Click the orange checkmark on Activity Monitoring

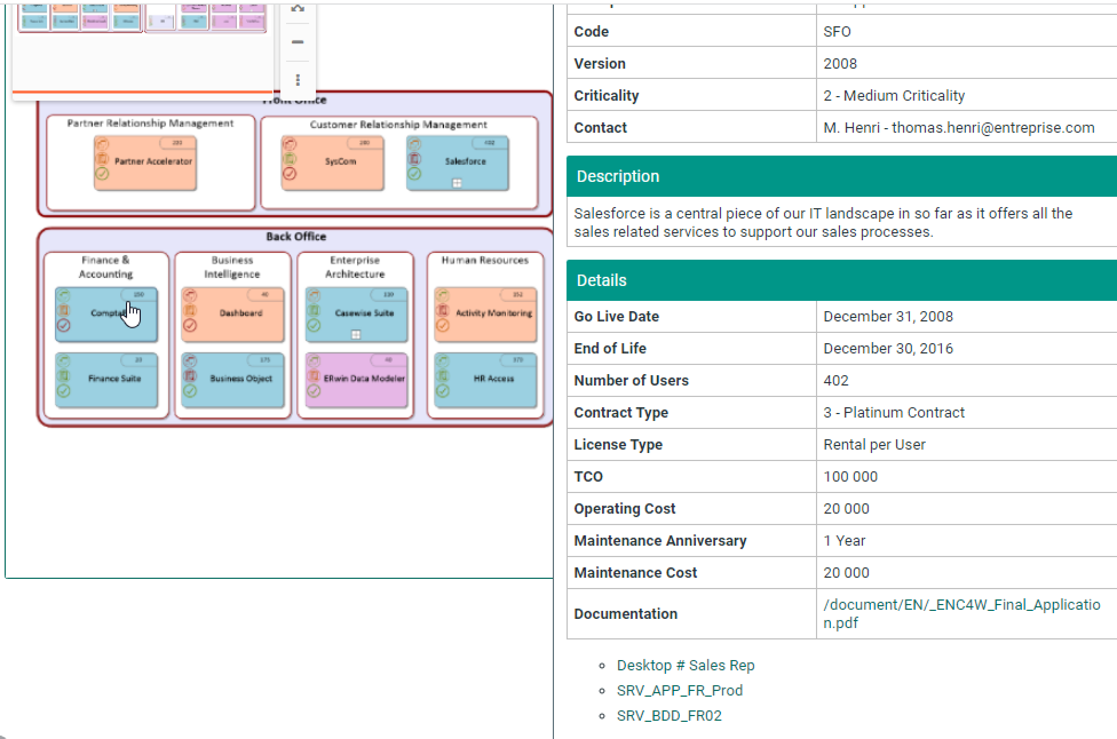coord(442,325)
